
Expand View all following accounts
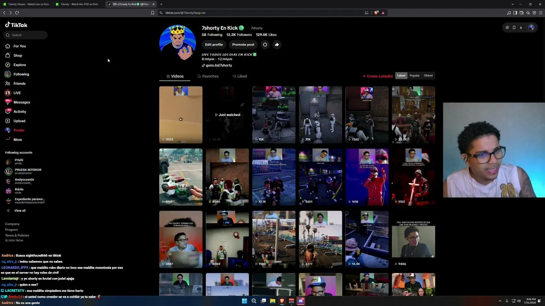(16, 211)
